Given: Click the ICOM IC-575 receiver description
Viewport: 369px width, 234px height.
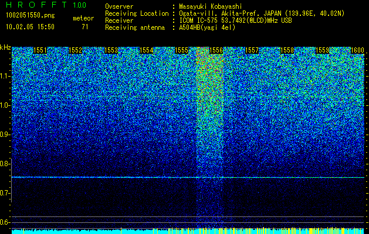Looking at the screenshot, I should [x=236, y=20].
